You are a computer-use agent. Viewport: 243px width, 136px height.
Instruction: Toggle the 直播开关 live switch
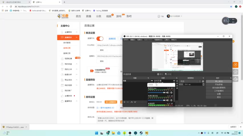[100, 39]
